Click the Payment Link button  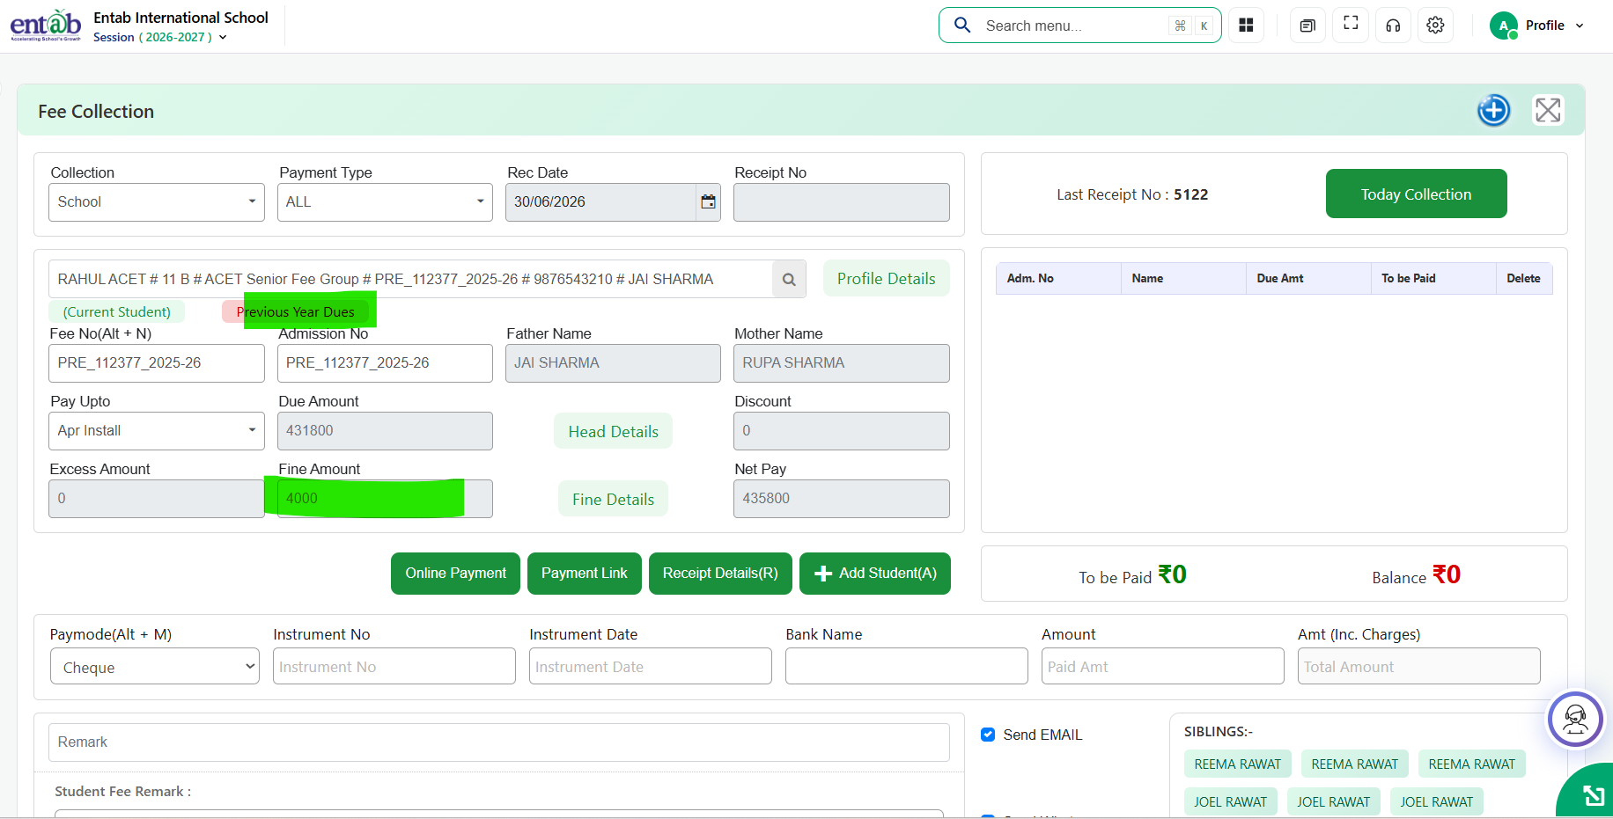pyautogui.click(x=585, y=574)
